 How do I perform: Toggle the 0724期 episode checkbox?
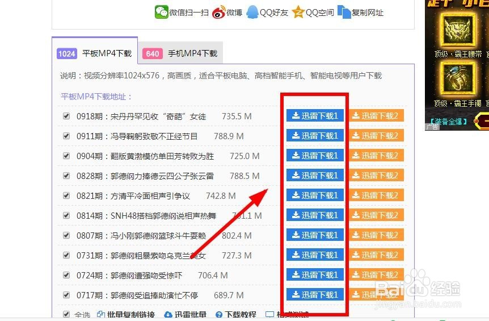[x=66, y=275]
